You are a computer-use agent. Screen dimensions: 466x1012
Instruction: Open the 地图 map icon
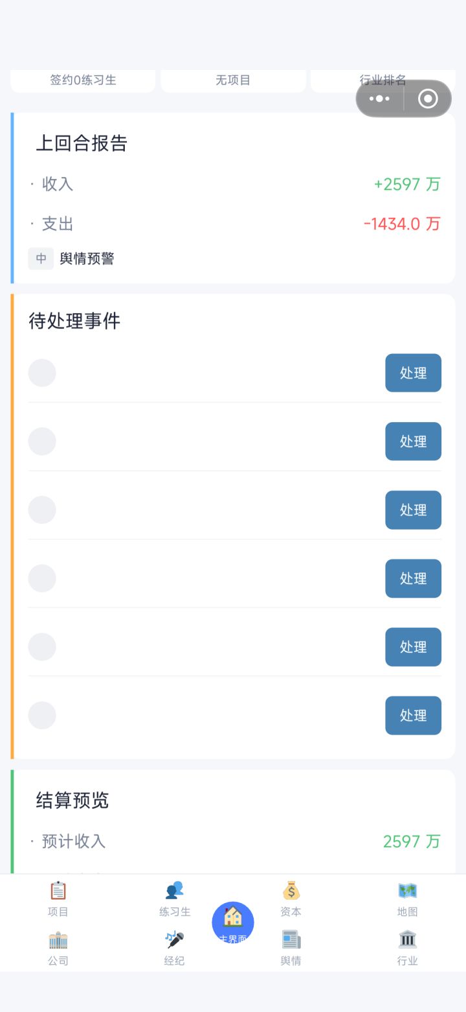[x=408, y=891]
